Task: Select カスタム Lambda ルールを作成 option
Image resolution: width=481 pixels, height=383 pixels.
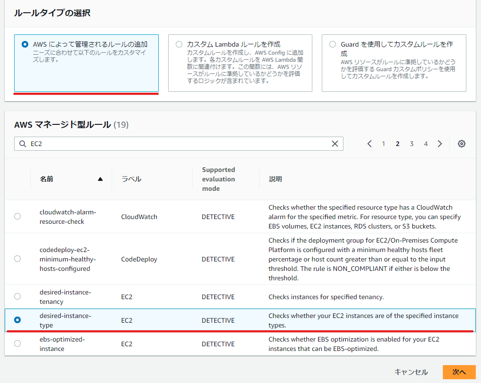Action: [x=179, y=44]
